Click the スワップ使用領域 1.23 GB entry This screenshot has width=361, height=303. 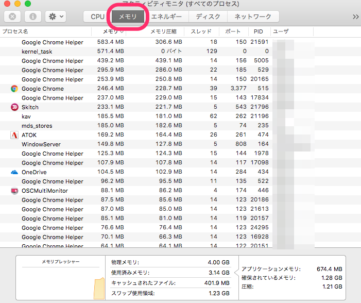pyautogui.click(x=170, y=293)
